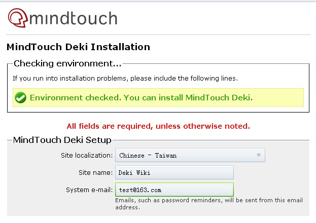Focus the System e-mail text box

tap(174, 190)
